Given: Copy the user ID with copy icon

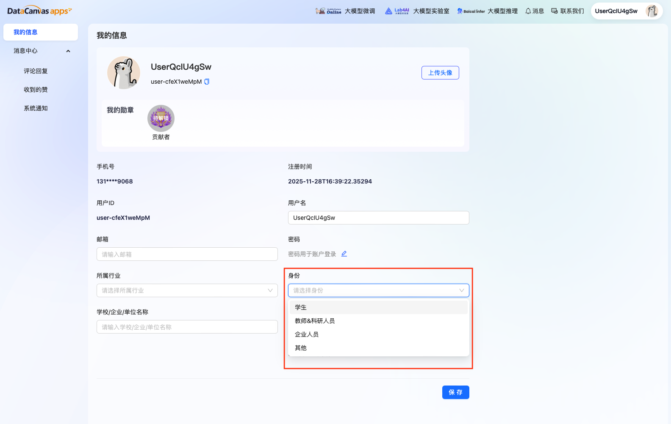Looking at the screenshot, I should (x=207, y=82).
